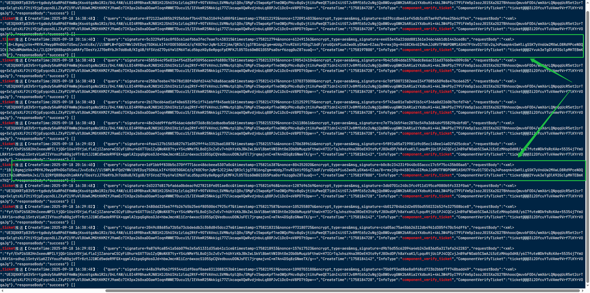Click the text nonce=157617523
Viewport: 590px width, 293px height.
(x=297, y=248)
